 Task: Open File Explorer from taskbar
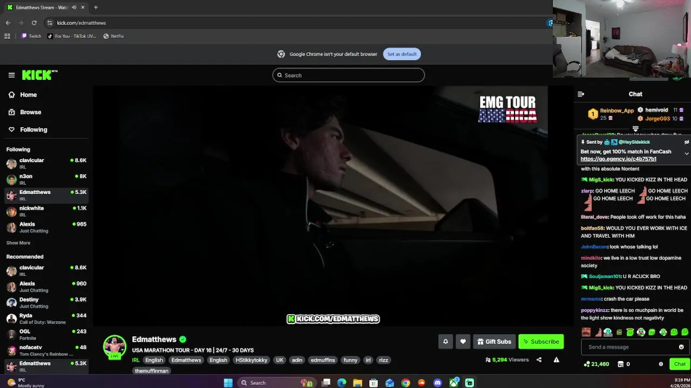coord(357,383)
